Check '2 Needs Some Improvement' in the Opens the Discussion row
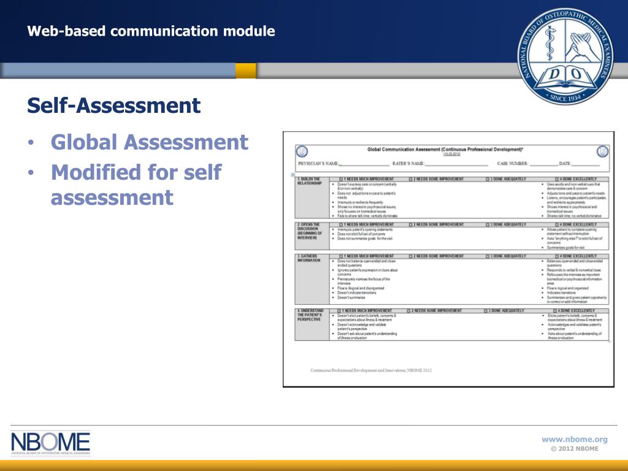 (411, 224)
